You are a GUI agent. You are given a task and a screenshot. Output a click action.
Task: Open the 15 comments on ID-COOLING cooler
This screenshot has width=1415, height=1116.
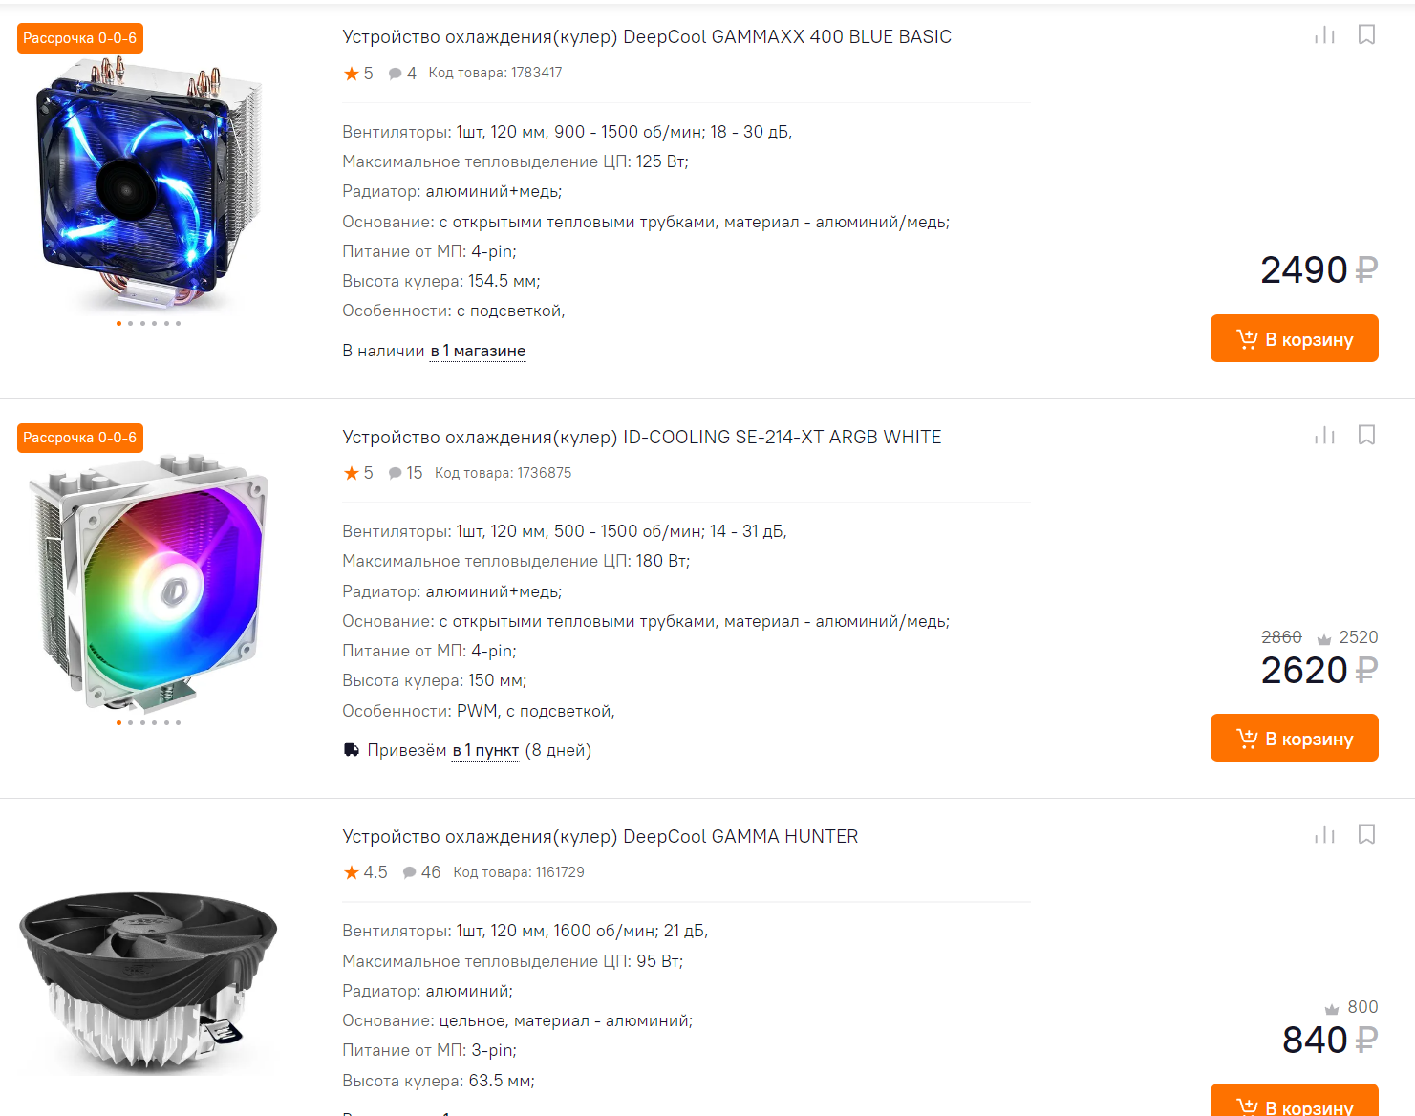pos(405,473)
